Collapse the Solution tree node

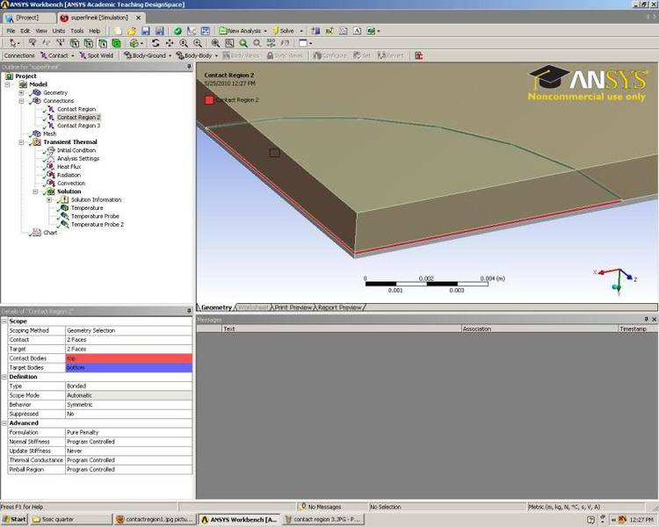pyautogui.click(x=35, y=191)
